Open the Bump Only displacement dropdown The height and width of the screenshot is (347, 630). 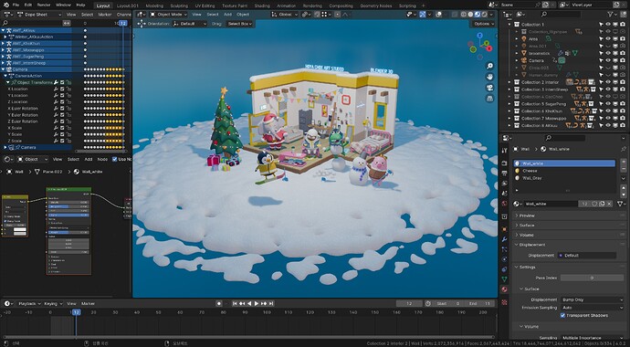pyautogui.click(x=592, y=300)
